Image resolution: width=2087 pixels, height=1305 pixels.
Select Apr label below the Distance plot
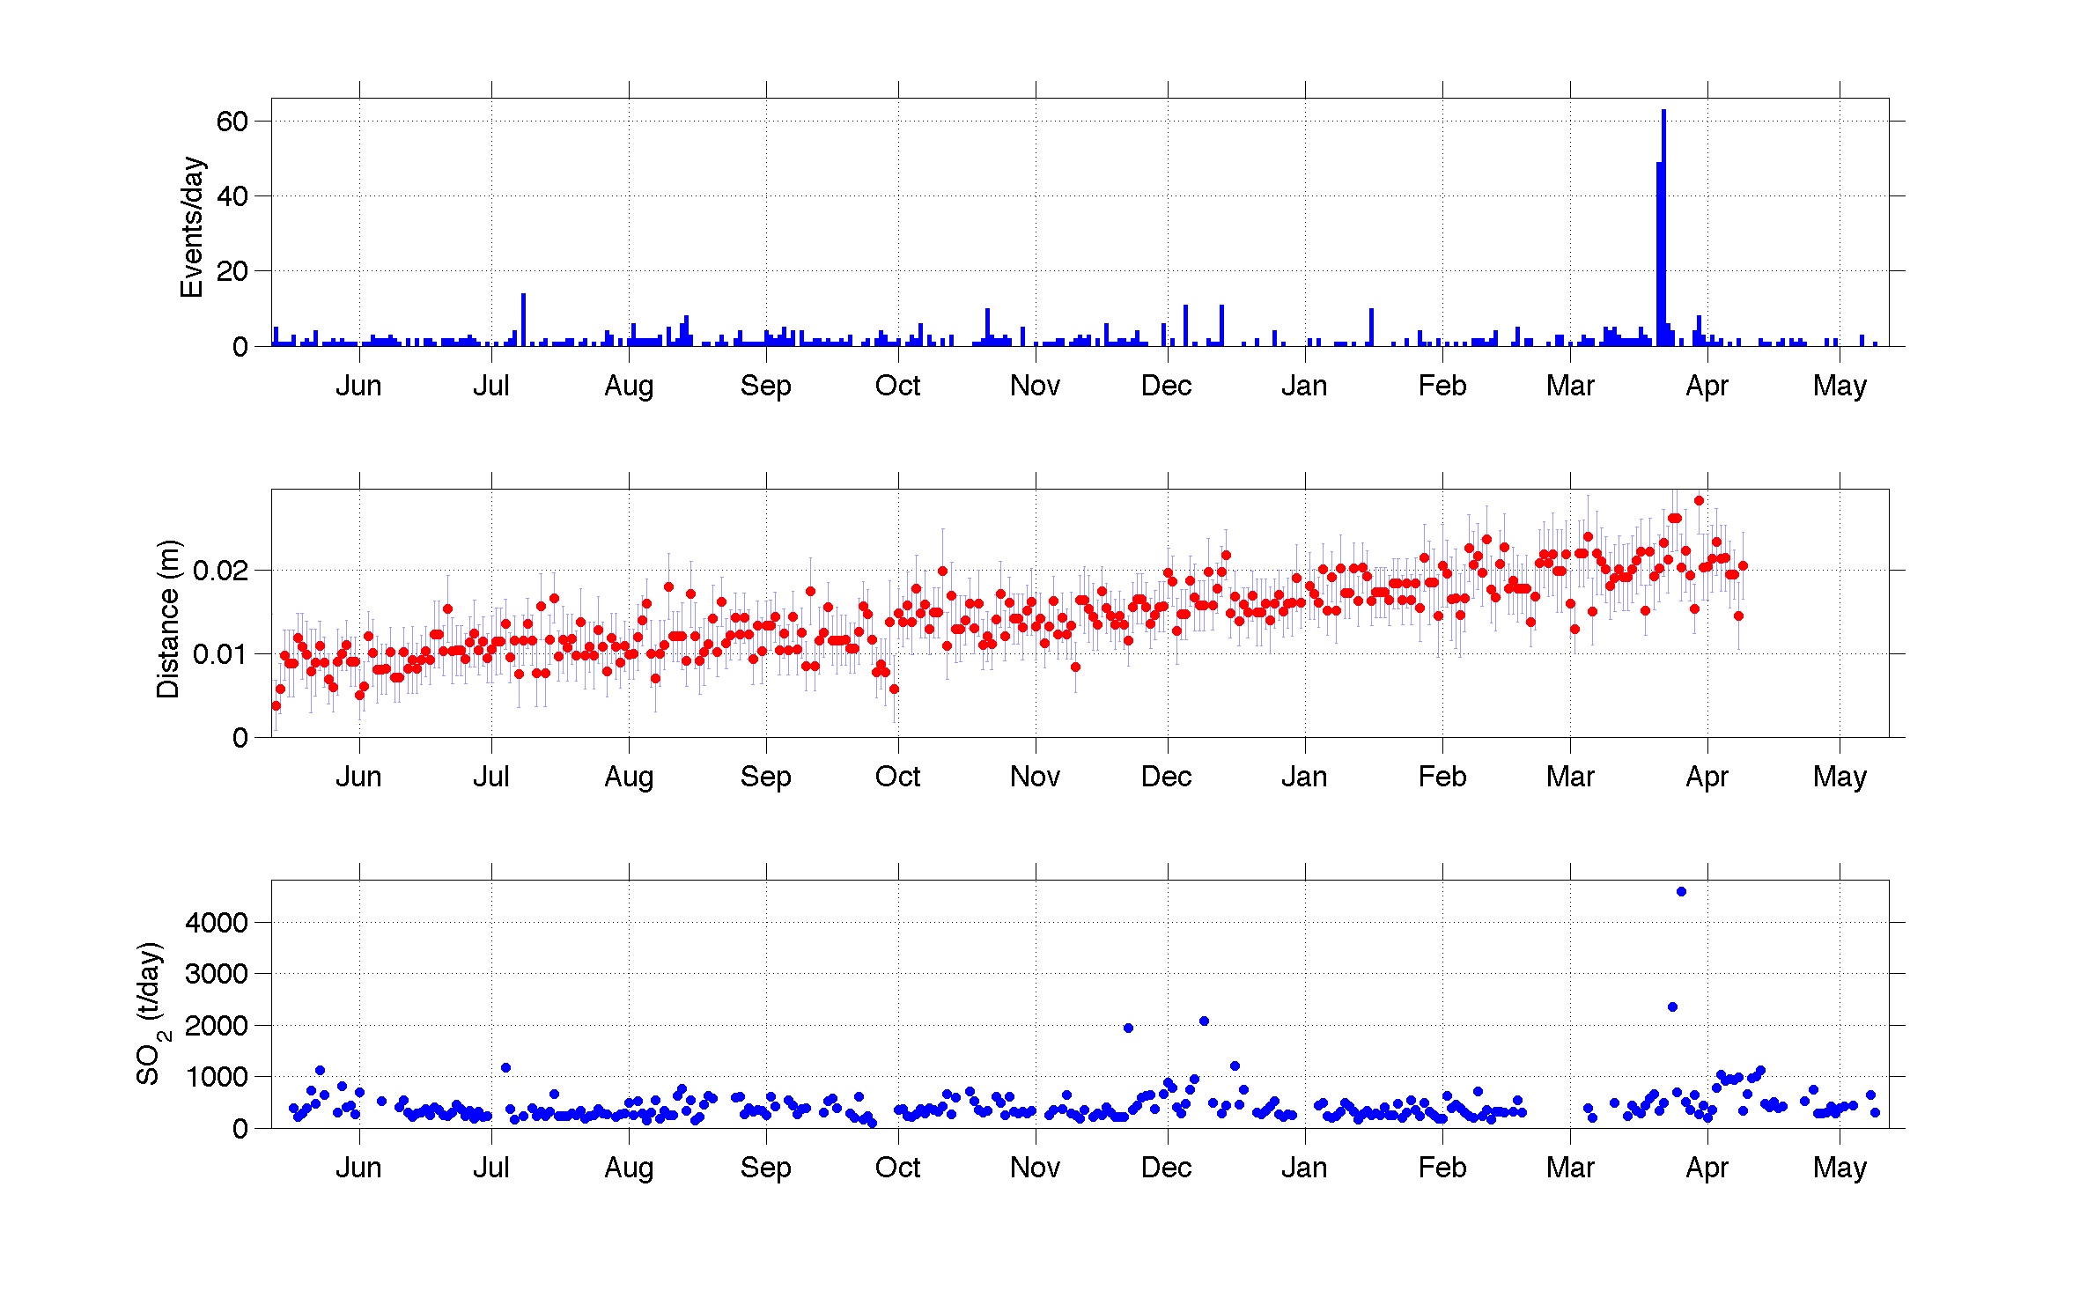(x=1707, y=777)
